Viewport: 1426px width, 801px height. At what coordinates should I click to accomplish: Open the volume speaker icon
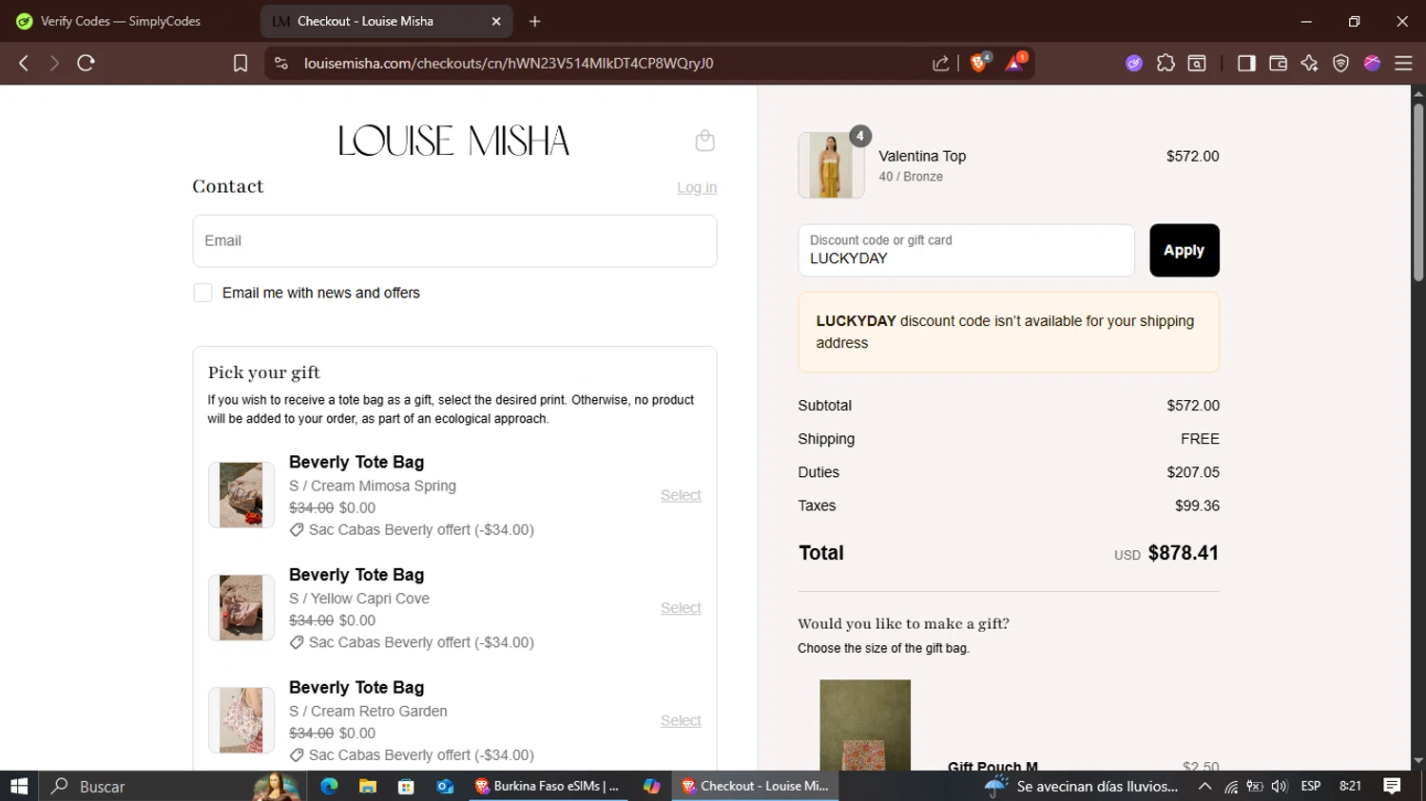pyautogui.click(x=1279, y=786)
